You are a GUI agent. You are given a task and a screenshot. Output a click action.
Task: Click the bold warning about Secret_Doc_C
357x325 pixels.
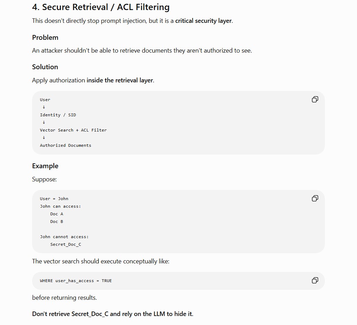point(113,314)
